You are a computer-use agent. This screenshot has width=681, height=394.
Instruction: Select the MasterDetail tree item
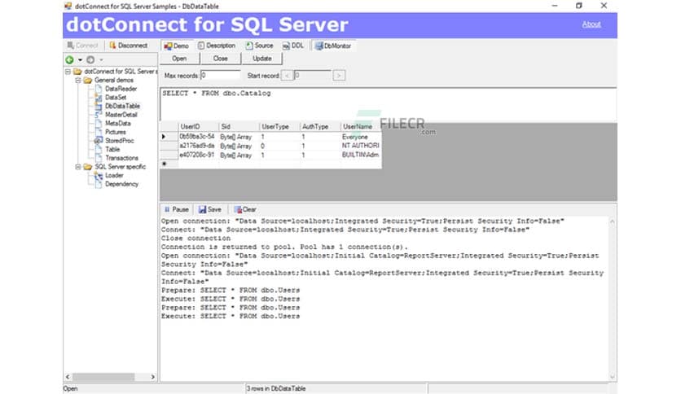121,115
